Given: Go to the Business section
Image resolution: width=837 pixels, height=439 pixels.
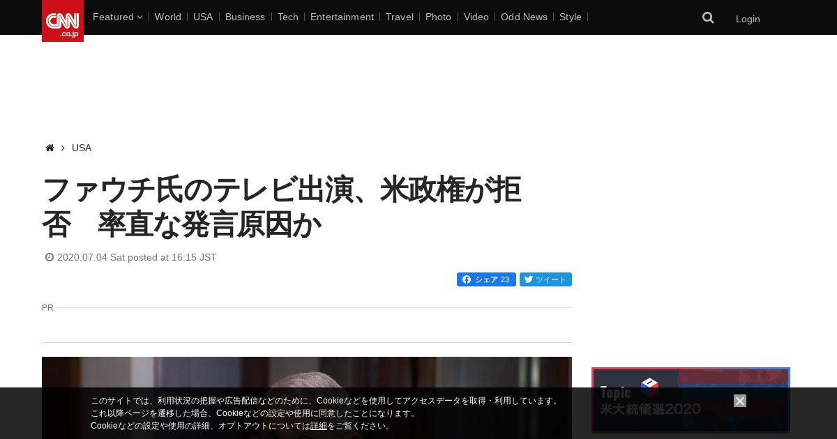Looking at the screenshot, I should (245, 17).
